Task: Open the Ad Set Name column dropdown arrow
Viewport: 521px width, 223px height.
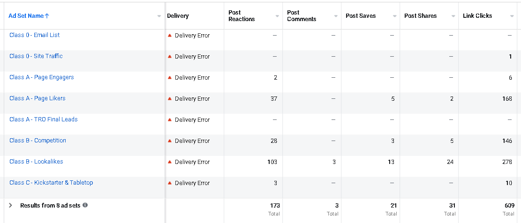Action: pos(159,16)
